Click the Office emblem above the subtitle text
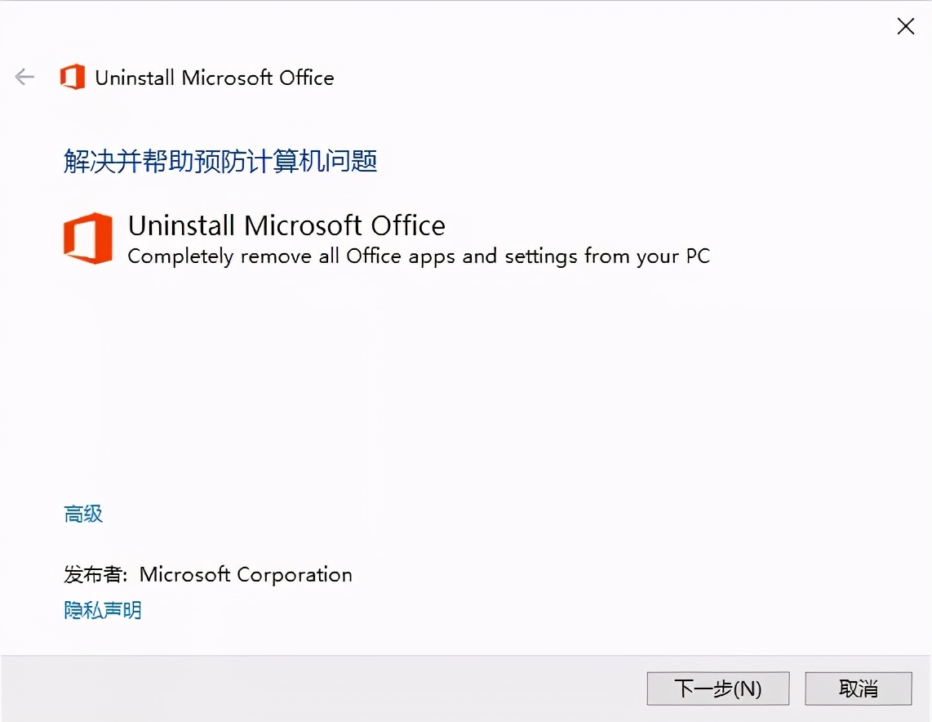Viewport: 932px width, 722px height. 87,238
